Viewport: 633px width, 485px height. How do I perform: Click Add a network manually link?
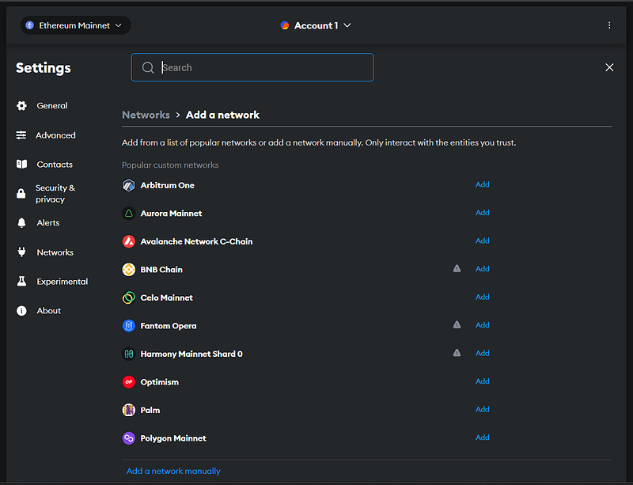[x=173, y=472]
